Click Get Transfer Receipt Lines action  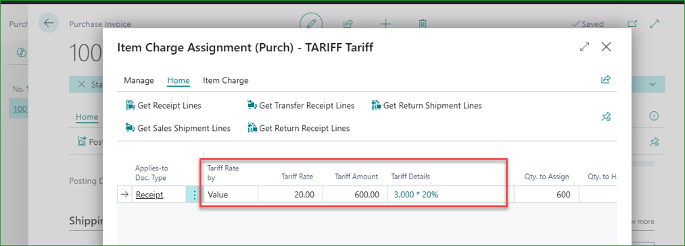click(x=300, y=105)
